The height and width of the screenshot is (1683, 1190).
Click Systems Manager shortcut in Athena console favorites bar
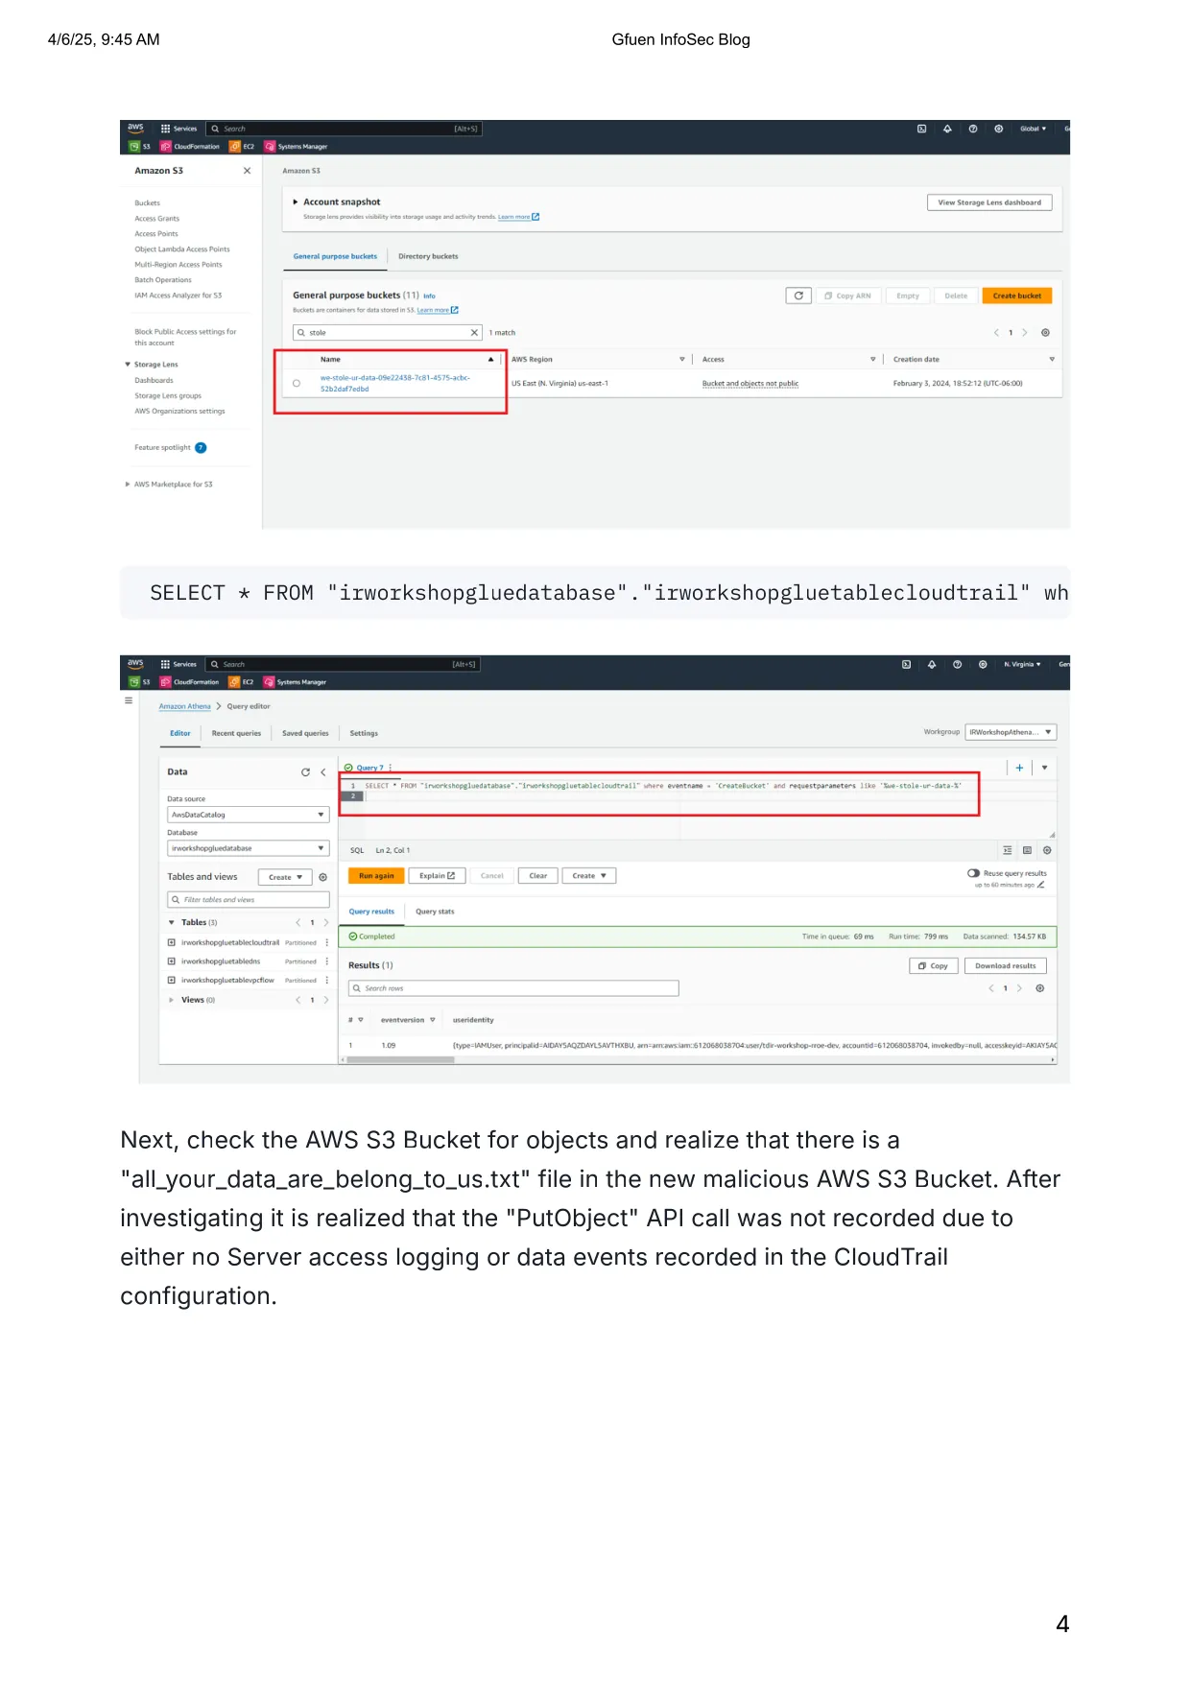click(x=296, y=682)
